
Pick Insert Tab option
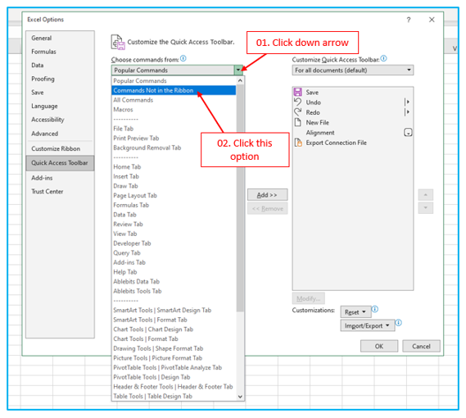pos(174,176)
